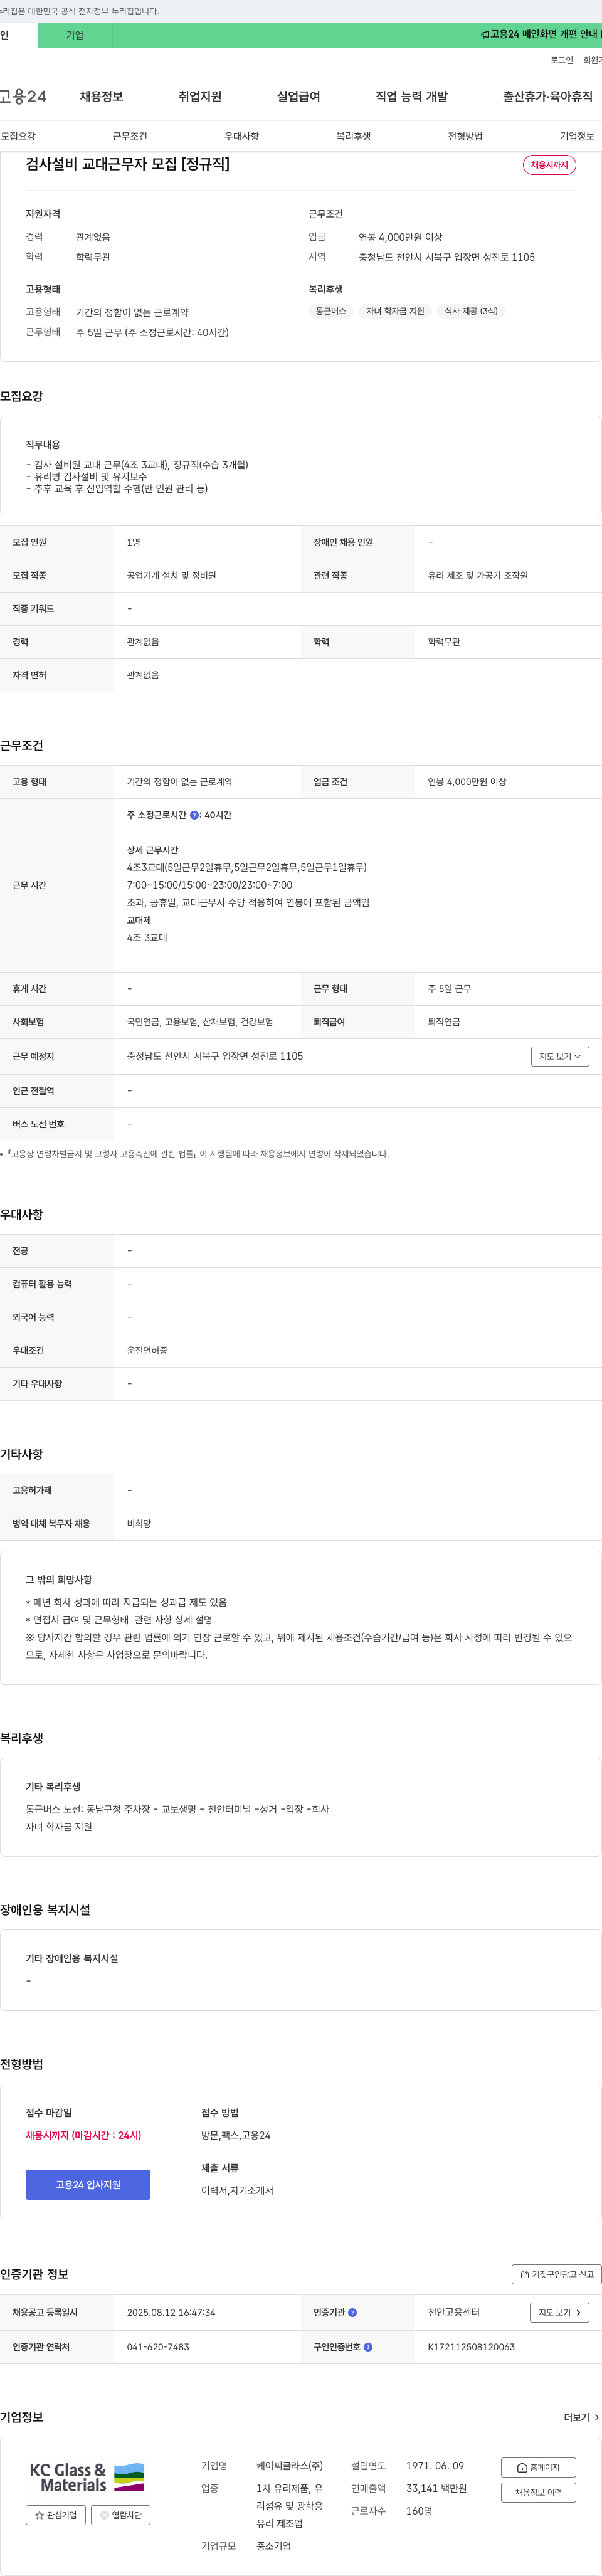Screen dimensions: 602x2576
Task: Jump to the 모집요강 section tab
Action: [x=18, y=136]
